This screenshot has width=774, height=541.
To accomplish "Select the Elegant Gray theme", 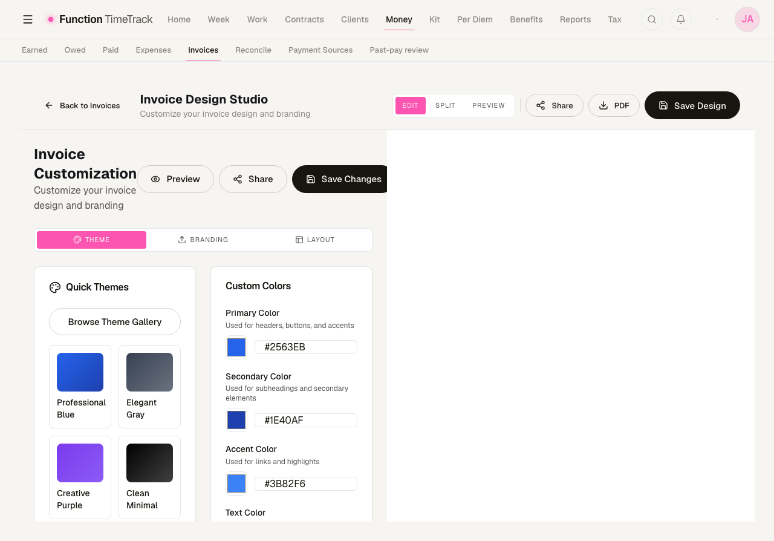I will point(149,387).
